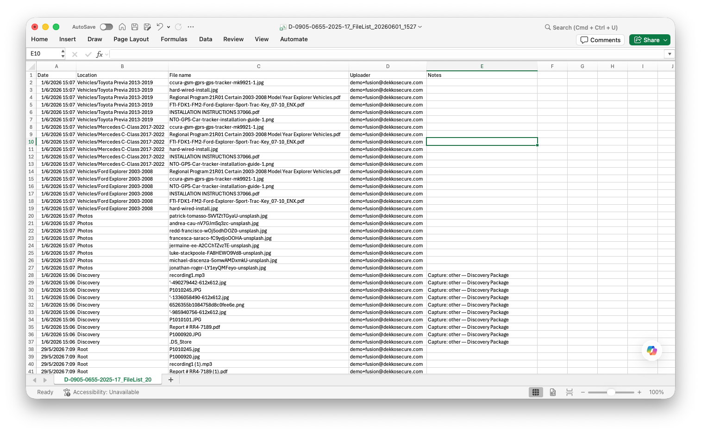Zoom in with the plus icon
Image resolution: width=701 pixels, height=433 pixels.
(639, 392)
